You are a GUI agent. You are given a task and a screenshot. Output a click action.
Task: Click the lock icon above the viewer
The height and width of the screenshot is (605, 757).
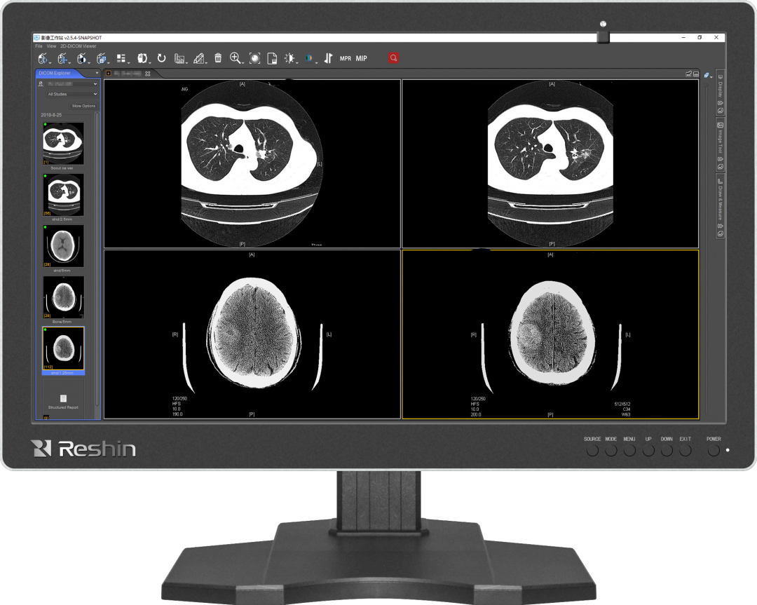688,74
